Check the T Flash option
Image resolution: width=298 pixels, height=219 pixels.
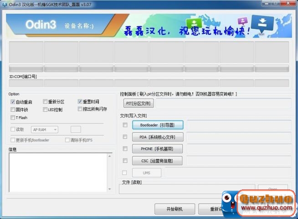[13, 118]
